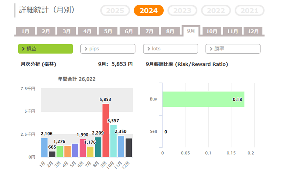
Task: Switch to the 3月 tab
Action: point(66,32)
